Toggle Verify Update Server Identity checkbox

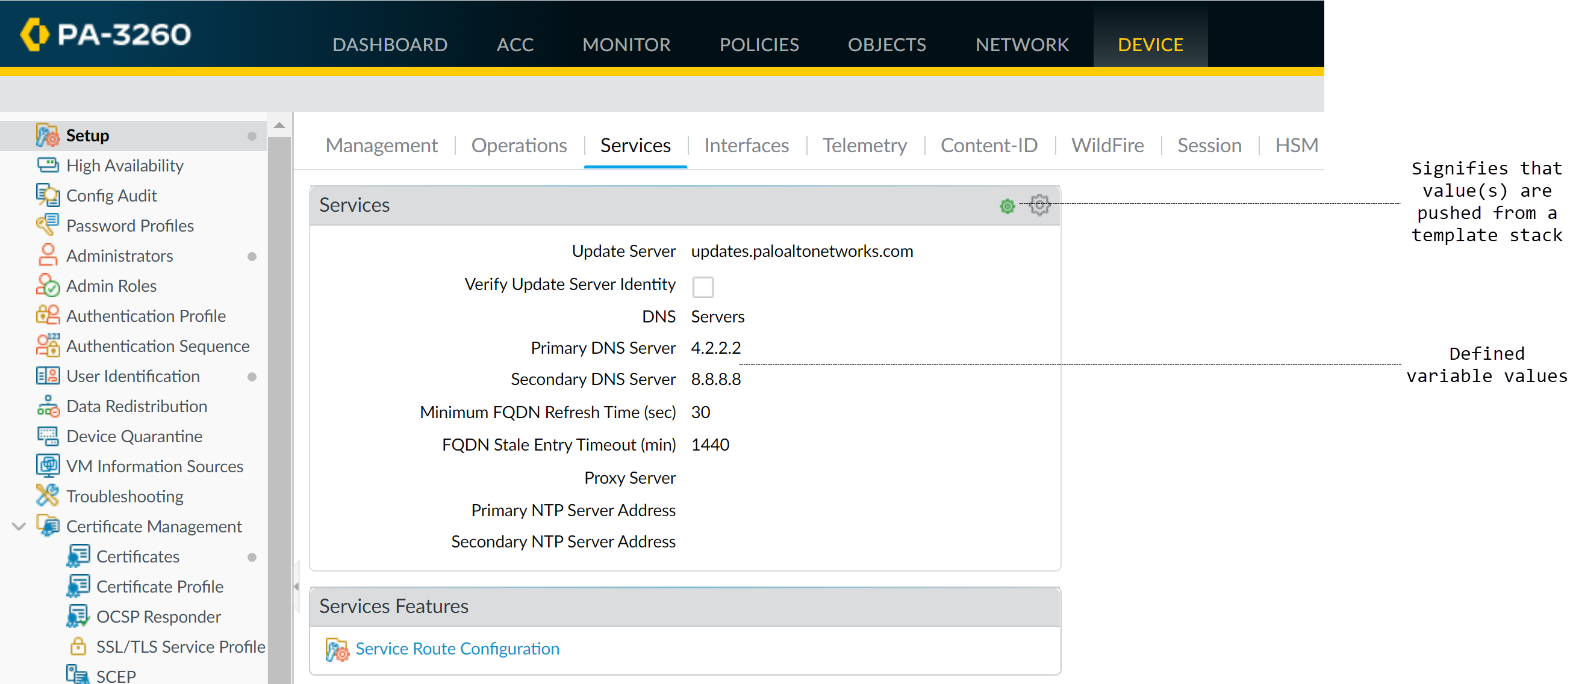(x=702, y=287)
